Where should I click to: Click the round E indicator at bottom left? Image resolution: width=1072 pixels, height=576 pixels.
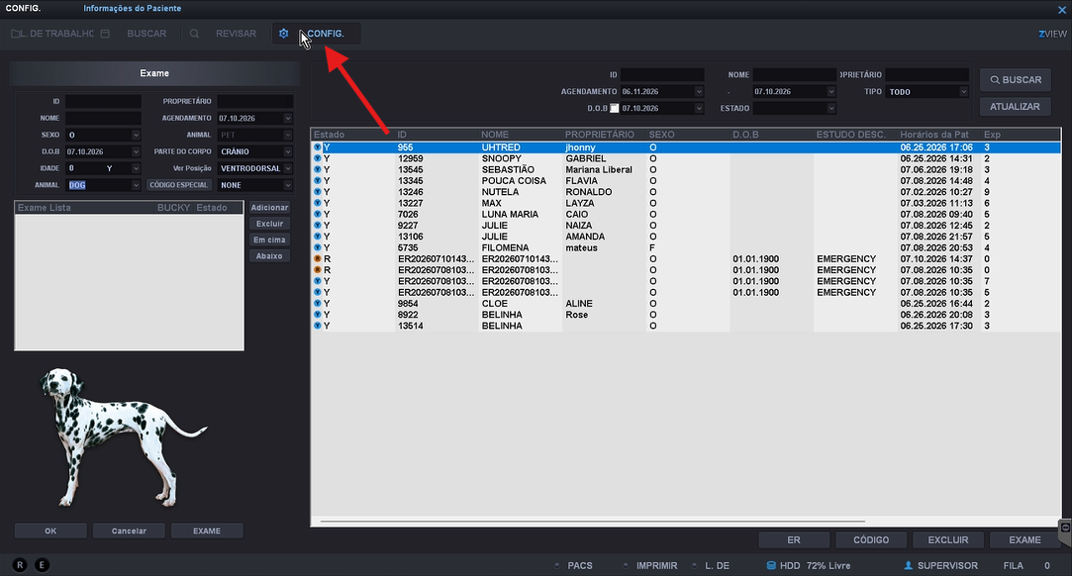[42, 565]
